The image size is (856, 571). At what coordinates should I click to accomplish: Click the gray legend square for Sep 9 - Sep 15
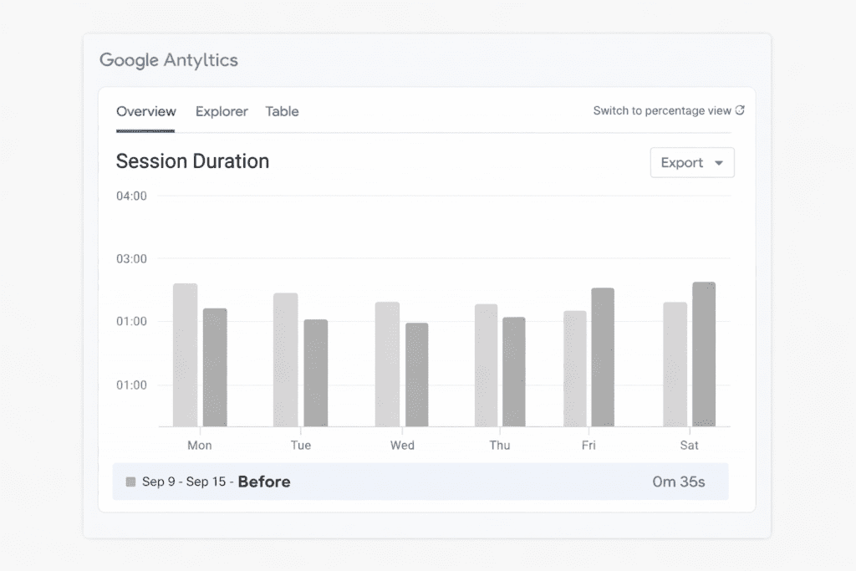click(x=130, y=482)
